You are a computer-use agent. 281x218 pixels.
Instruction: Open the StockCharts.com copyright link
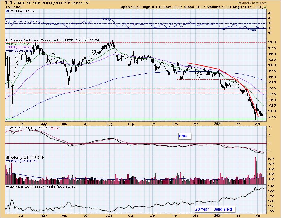[252, 3]
